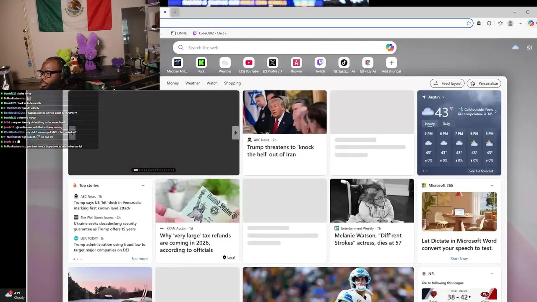537x302 pixels.
Task: Advance the carousel with the next arrow
Action: (x=235, y=133)
